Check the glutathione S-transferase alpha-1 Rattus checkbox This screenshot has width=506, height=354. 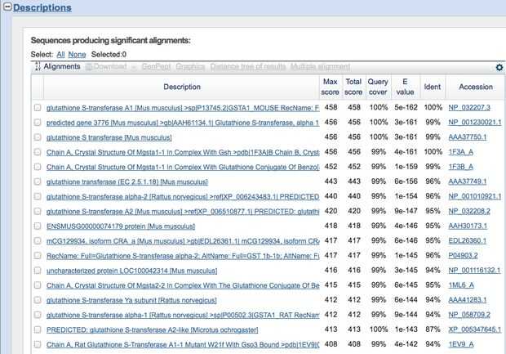point(38,315)
